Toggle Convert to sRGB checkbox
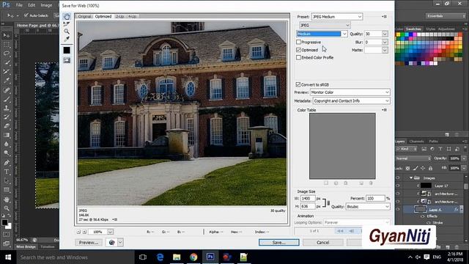 [298, 84]
